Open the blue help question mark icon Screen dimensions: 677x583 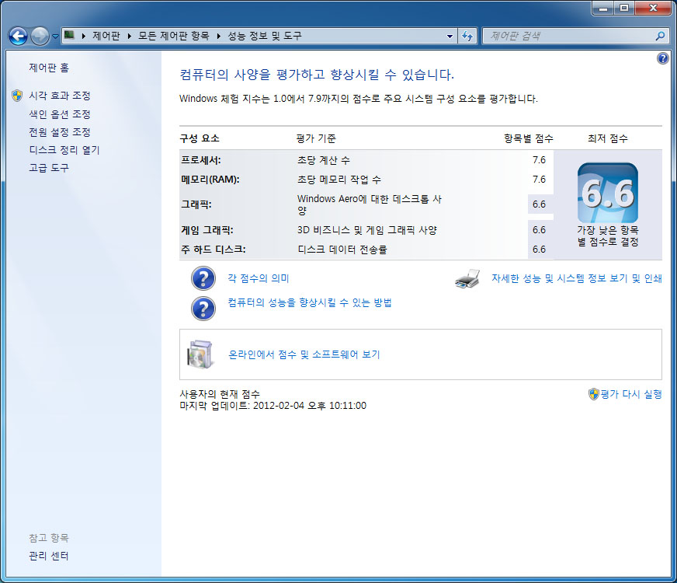coord(663,58)
